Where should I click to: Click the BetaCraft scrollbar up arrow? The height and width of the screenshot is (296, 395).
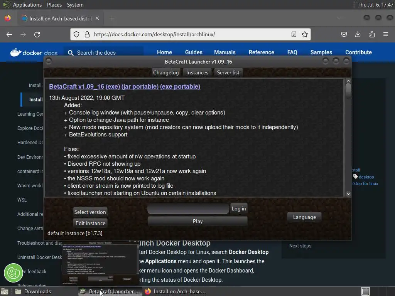(348, 81)
